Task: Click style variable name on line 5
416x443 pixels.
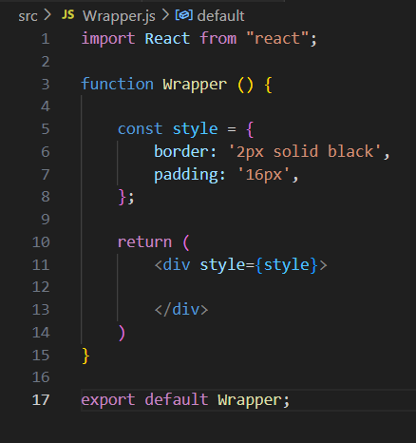Action: [x=195, y=129]
